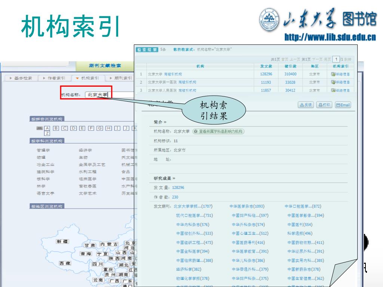Click 被引量 value 310400 in results table

[x=290, y=74]
